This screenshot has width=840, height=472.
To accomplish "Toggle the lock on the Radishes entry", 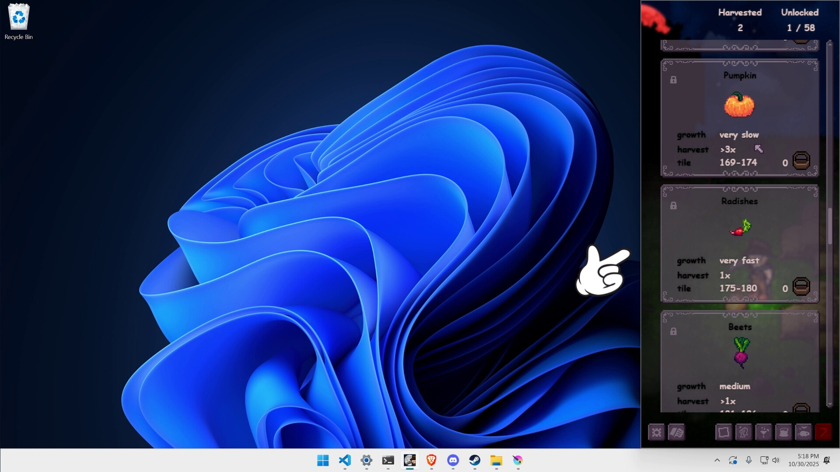I will pyautogui.click(x=673, y=205).
